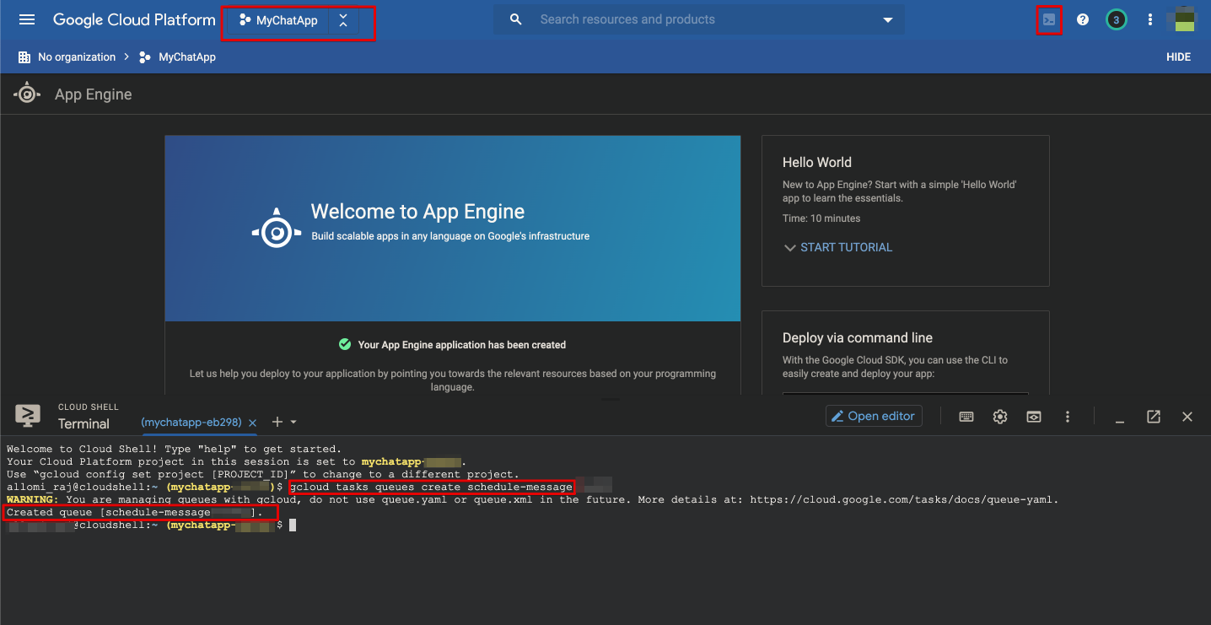Click MyChatApp in the breadcrumb
Image resolution: width=1211 pixels, height=625 pixels.
pos(187,57)
